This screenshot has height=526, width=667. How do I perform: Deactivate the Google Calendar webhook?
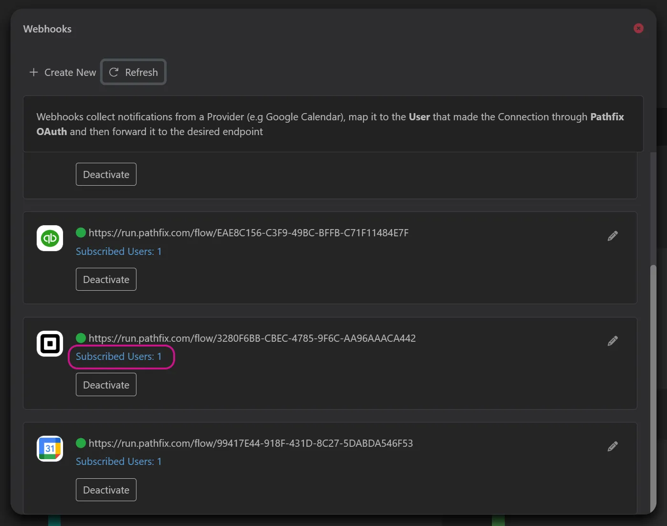click(106, 490)
